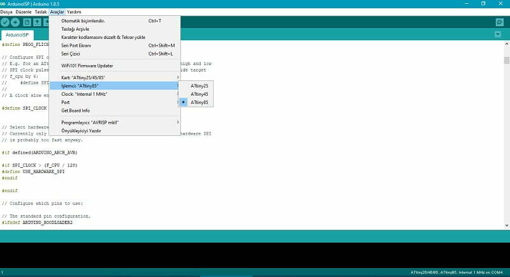Close the Arduino window
Image resolution: width=510 pixels, height=277 pixels.
pos(500,4)
